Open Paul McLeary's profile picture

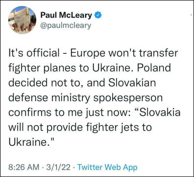coord(22,20)
